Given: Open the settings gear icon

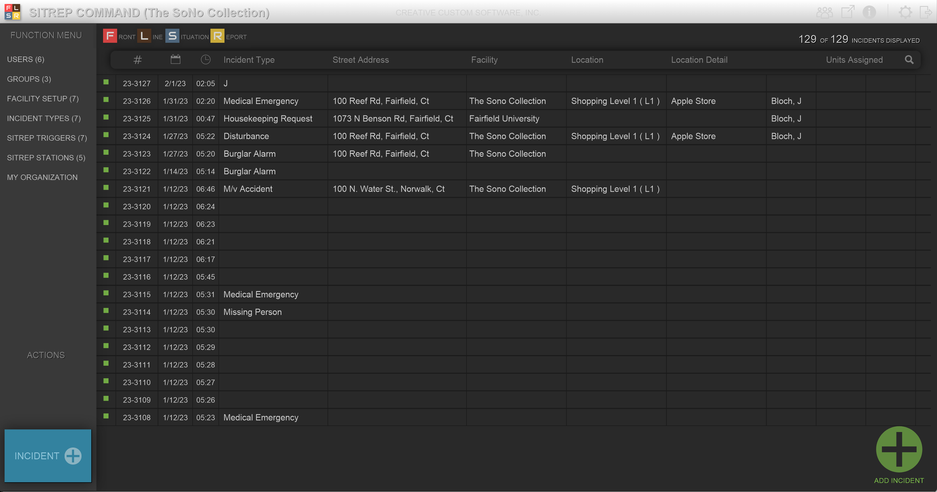Looking at the screenshot, I should pyautogui.click(x=905, y=12).
